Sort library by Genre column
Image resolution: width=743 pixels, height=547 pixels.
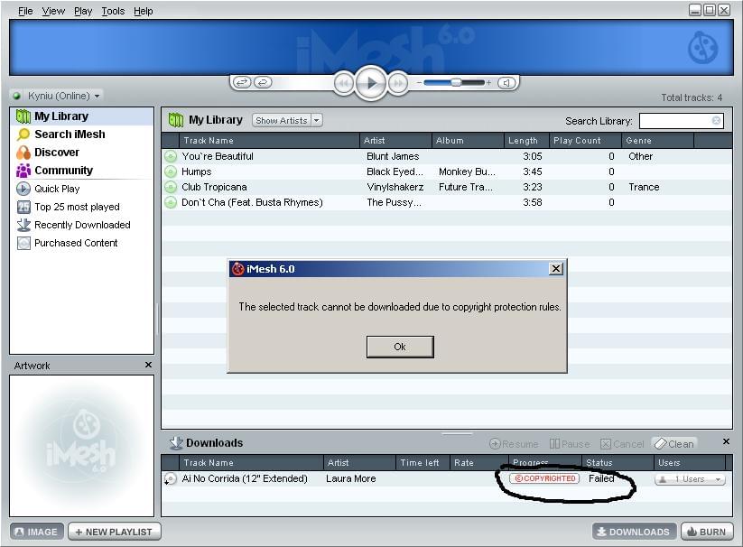pos(657,141)
